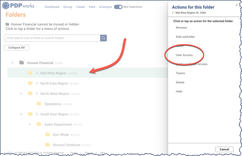Click the Actions for this folder title
This screenshot has height=156, width=242.
[x=193, y=7]
